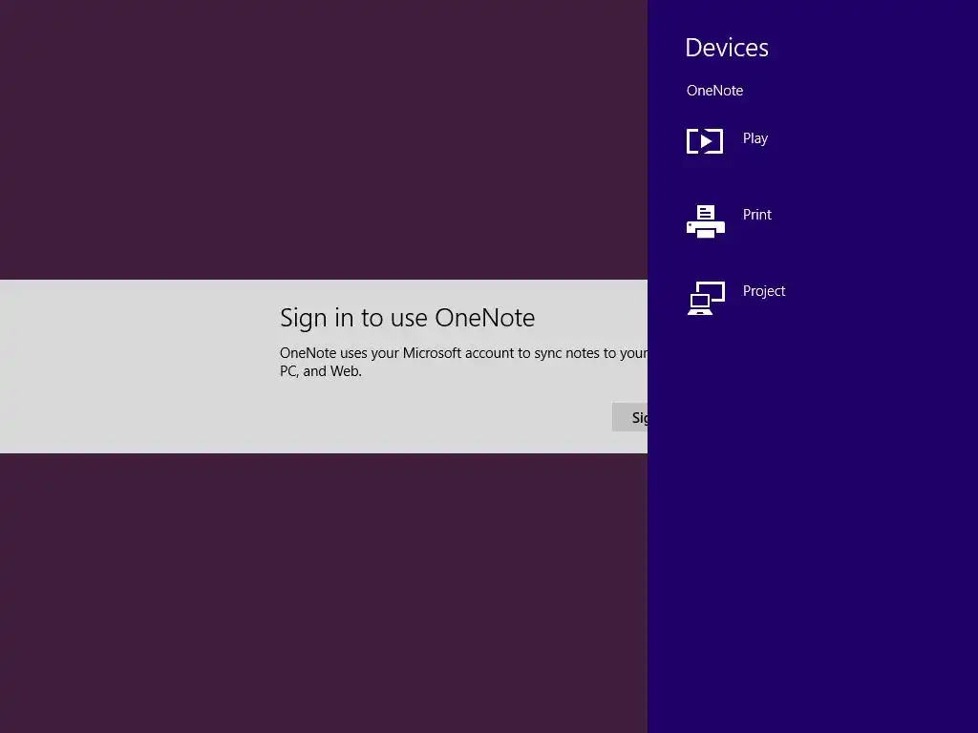Click the partially hidden Sign in button
The width and height of the screenshot is (978, 733).
(x=629, y=417)
